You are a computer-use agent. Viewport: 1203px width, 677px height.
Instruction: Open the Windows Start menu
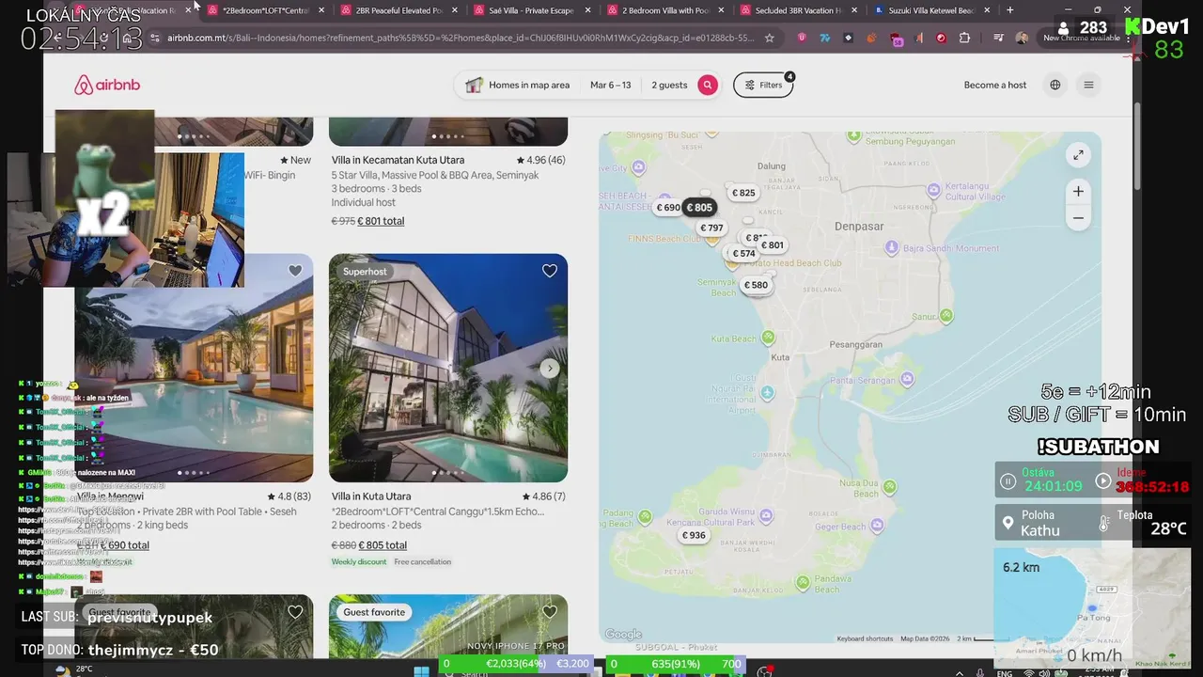(421, 671)
